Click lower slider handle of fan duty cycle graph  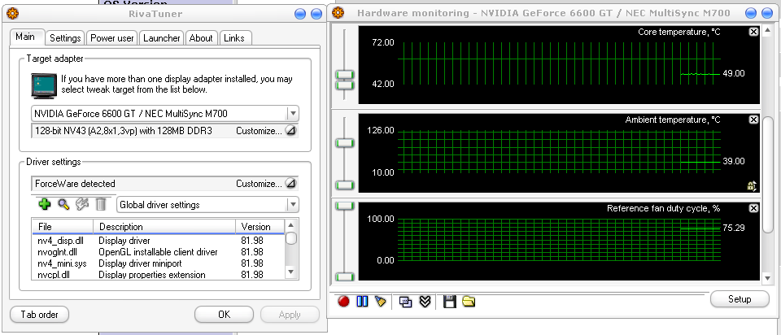click(x=345, y=277)
